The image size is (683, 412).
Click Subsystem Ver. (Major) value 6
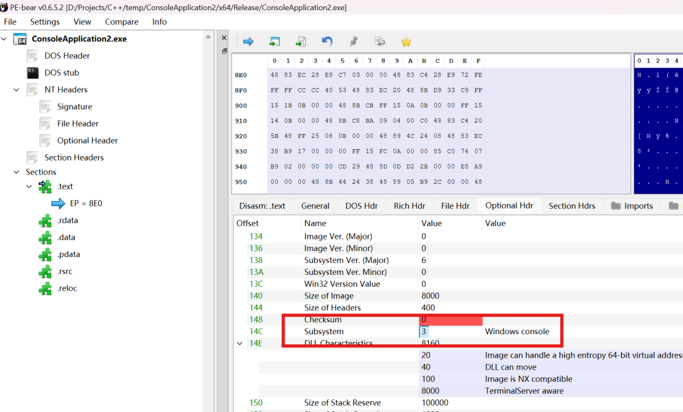point(424,260)
